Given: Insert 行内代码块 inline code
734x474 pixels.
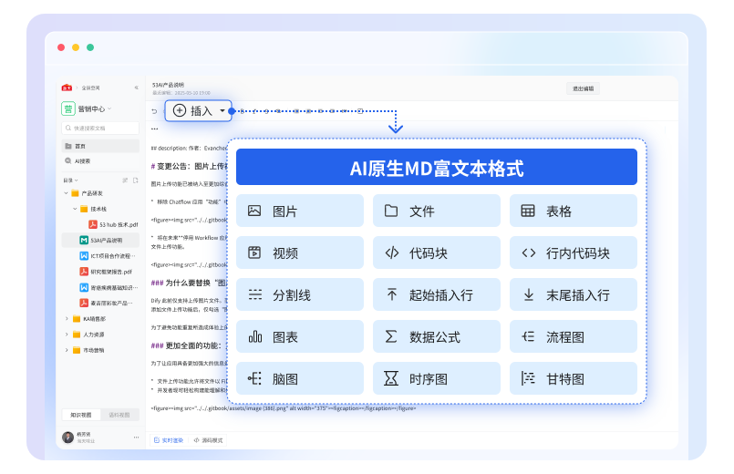Looking at the screenshot, I should coord(573,252).
